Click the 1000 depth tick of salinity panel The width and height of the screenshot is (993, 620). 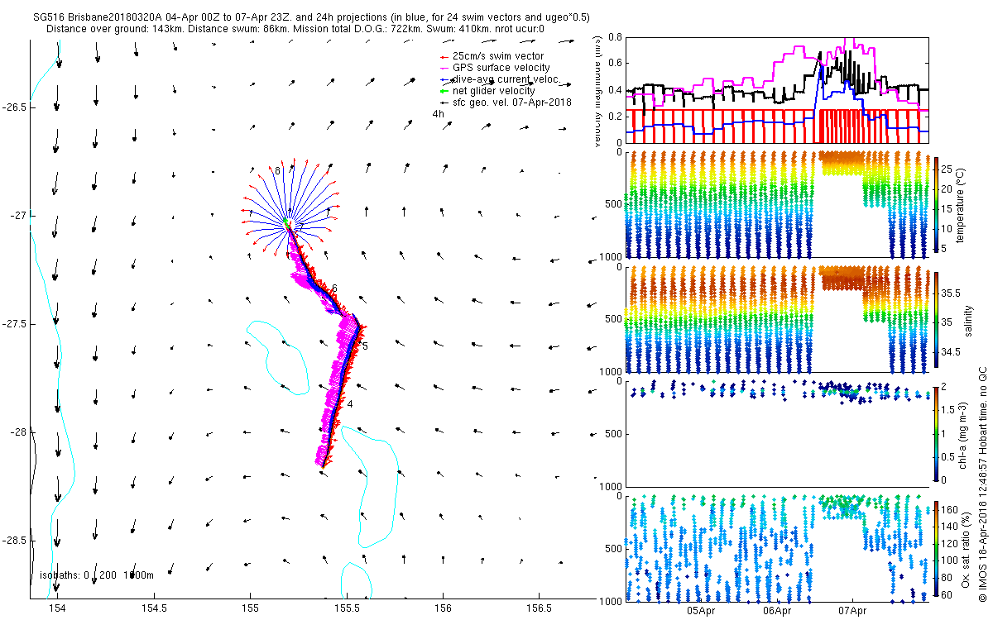(611, 372)
